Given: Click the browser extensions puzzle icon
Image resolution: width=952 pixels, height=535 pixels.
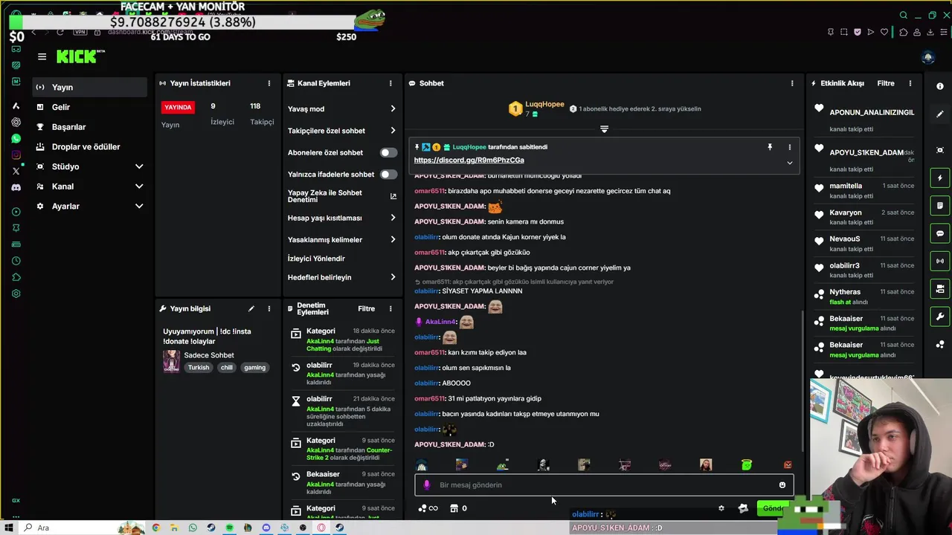Looking at the screenshot, I should point(904,32).
